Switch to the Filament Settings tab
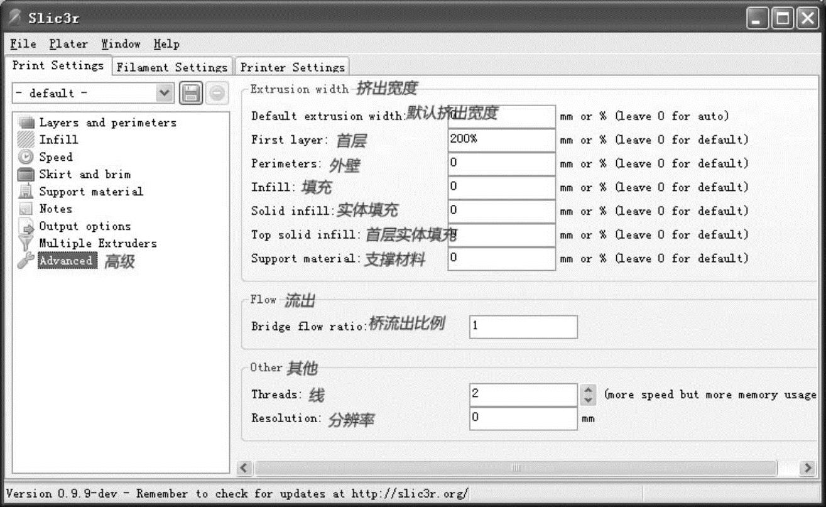Viewport: 826px width, 507px height. coord(172,67)
